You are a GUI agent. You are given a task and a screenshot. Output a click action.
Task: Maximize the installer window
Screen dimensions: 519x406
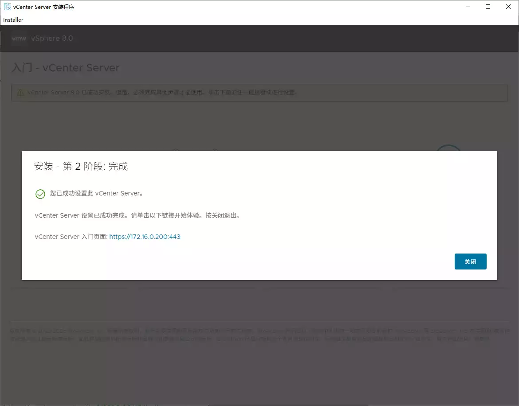(x=488, y=7)
